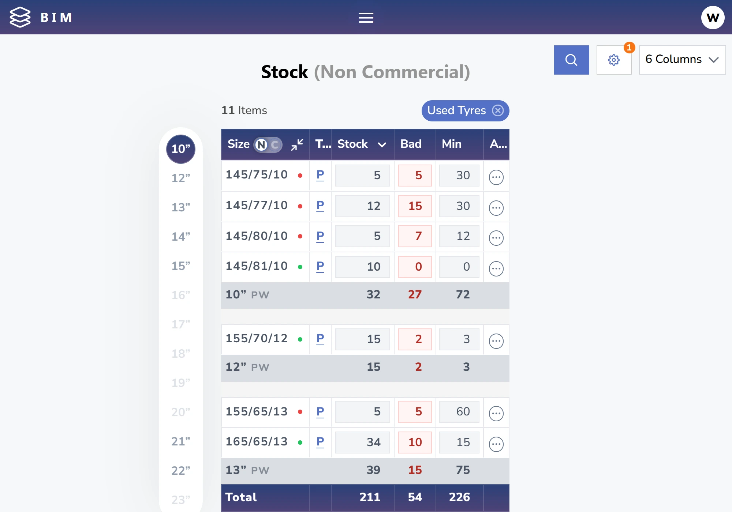732x512 pixels.
Task: Expand the 6 Columns dropdown
Action: tap(682, 60)
